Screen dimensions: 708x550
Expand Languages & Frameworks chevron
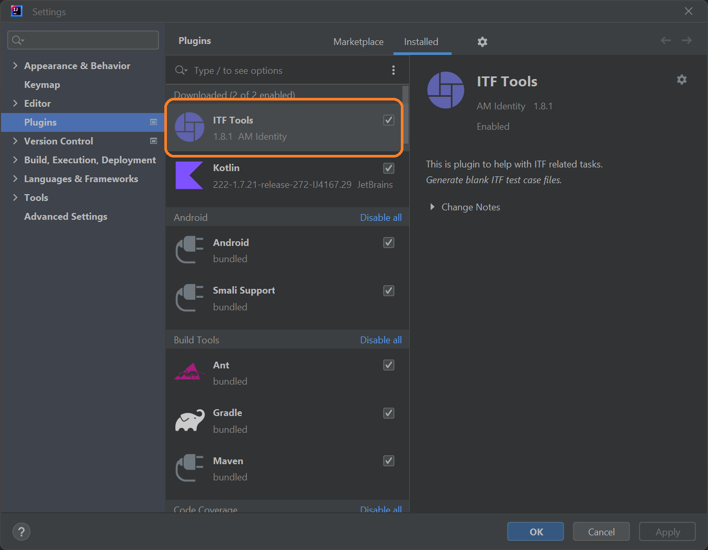15,178
